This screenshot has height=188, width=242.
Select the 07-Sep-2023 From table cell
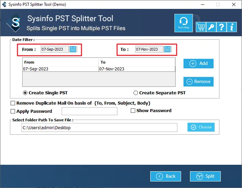coord(61,69)
